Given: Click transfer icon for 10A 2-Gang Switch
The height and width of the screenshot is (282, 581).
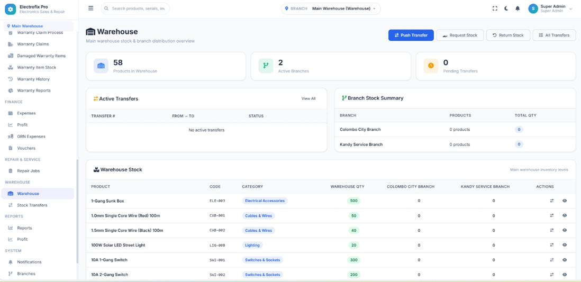Looking at the screenshot, I should tap(552, 275).
